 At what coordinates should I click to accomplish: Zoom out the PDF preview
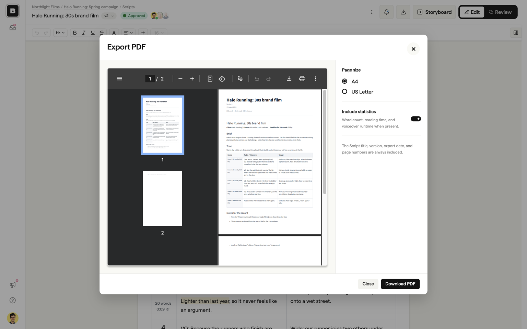[180, 79]
